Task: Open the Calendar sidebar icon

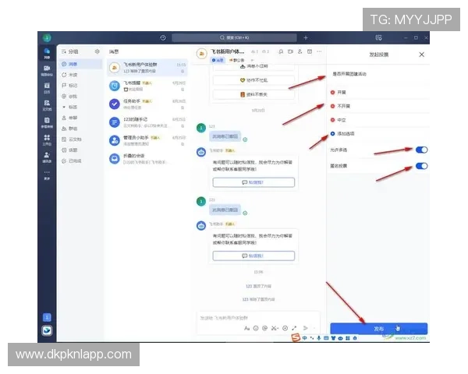Action: pos(47,88)
